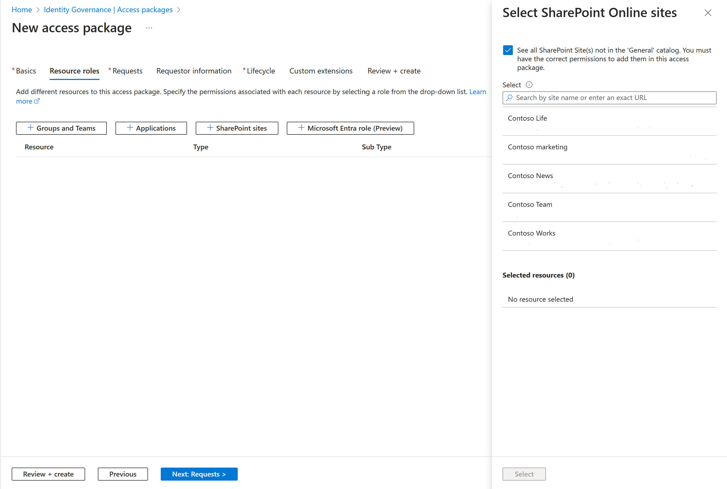This screenshot has height=489, width=727.
Task: Click the SharePoint sites icon button
Action: (x=237, y=128)
